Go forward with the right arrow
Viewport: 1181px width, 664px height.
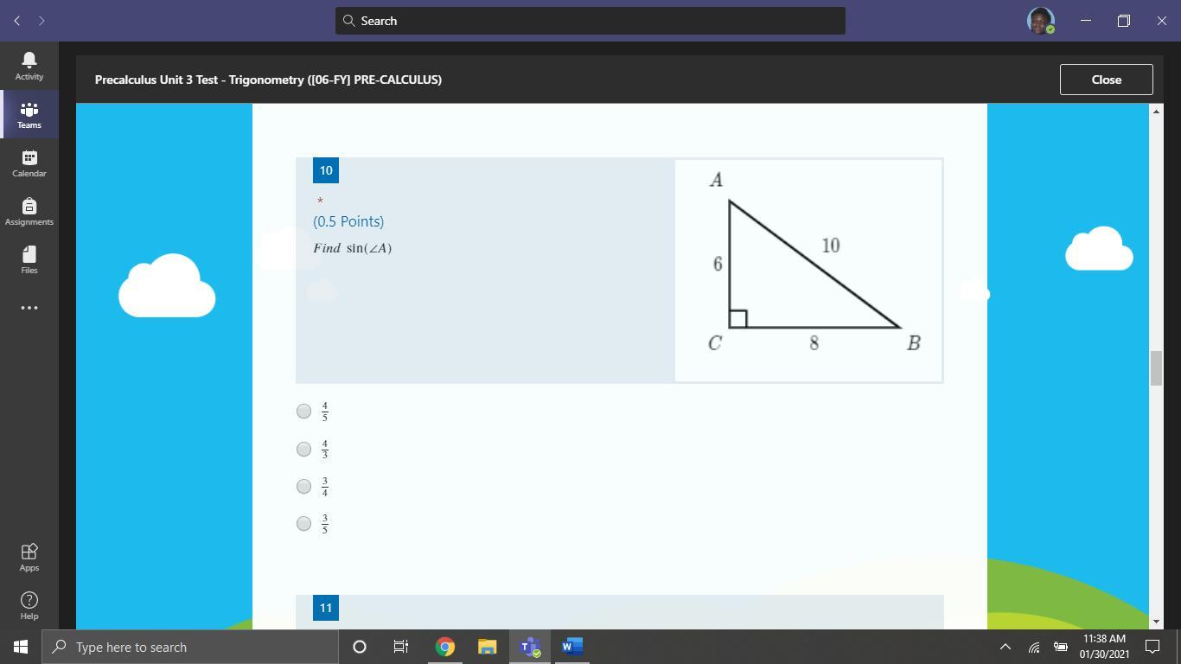(x=41, y=21)
